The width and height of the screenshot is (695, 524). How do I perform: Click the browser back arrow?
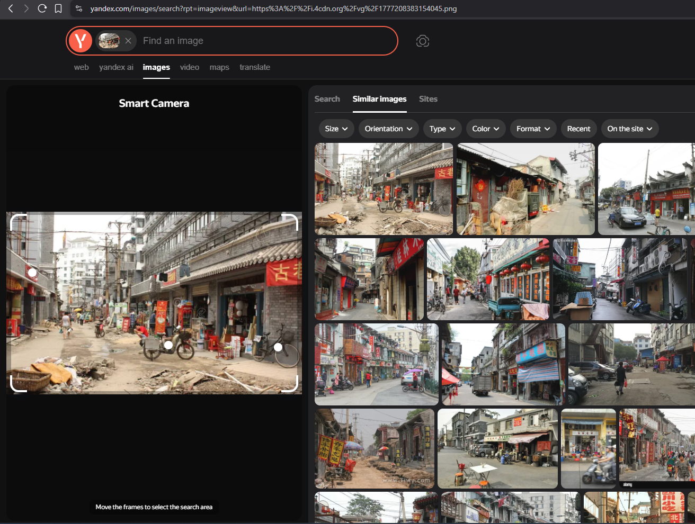pos(11,8)
